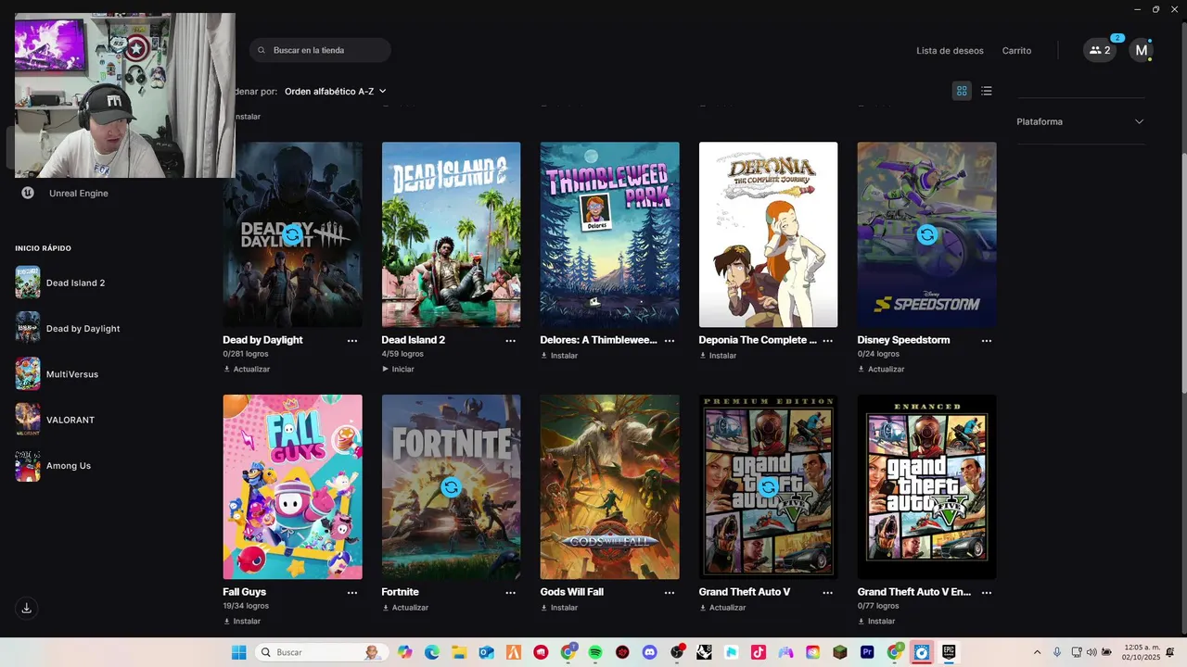1187x667 pixels.
Task: Open the friends list button
Action: pos(1100,50)
